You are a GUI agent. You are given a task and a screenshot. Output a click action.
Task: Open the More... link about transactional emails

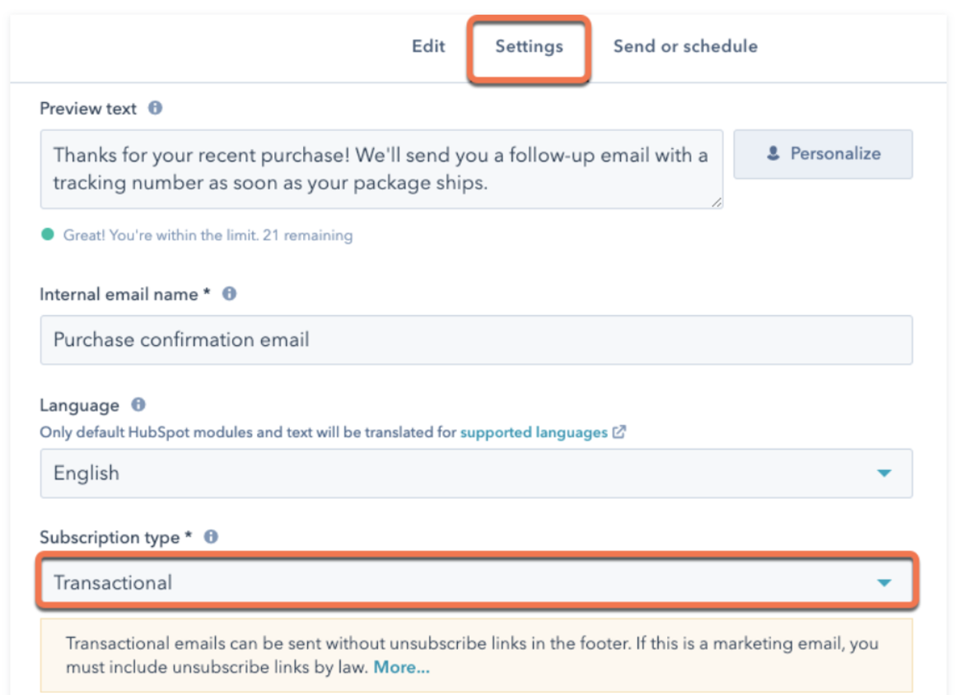point(401,668)
